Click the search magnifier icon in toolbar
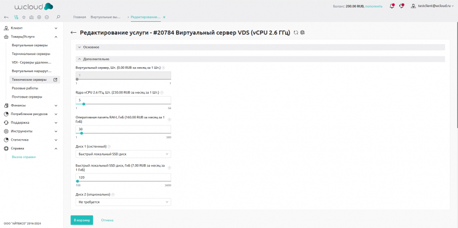458x228 pixels. pyautogui.click(x=58, y=17)
